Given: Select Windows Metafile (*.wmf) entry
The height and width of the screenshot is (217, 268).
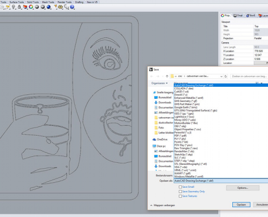Looking at the screenshot, I should (221, 176).
